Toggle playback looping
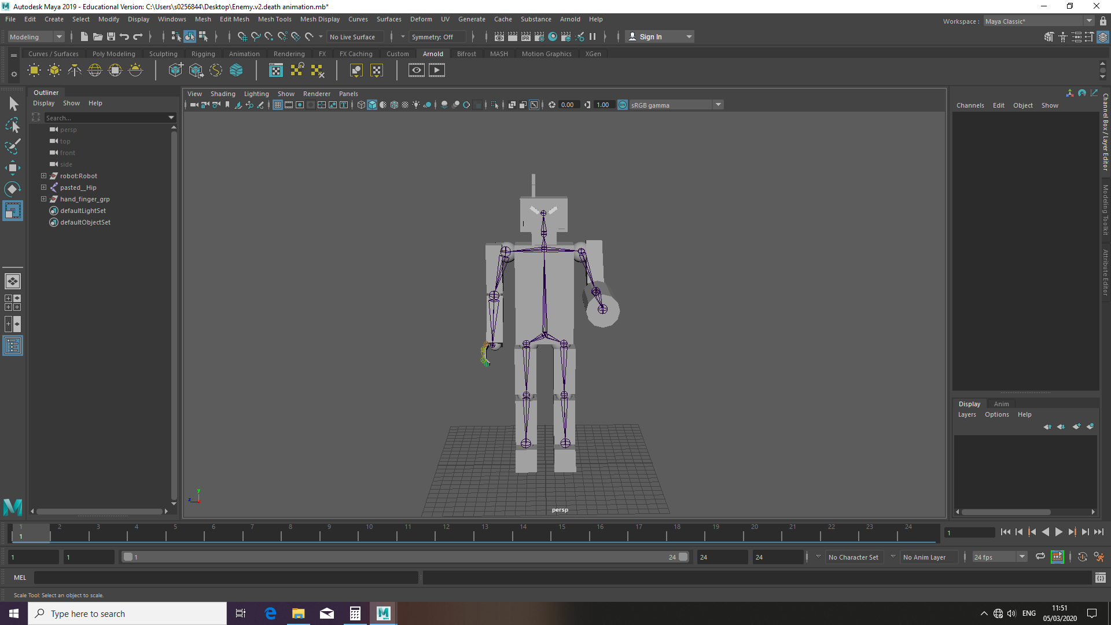The width and height of the screenshot is (1111, 625). 1040,557
